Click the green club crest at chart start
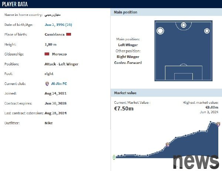The width and height of the screenshot is (222, 171). click(114, 157)
